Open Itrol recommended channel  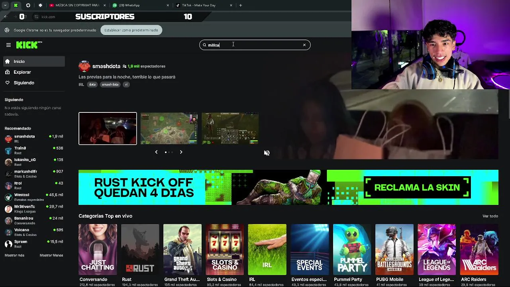pyautogui.click(x=33, y=185)
